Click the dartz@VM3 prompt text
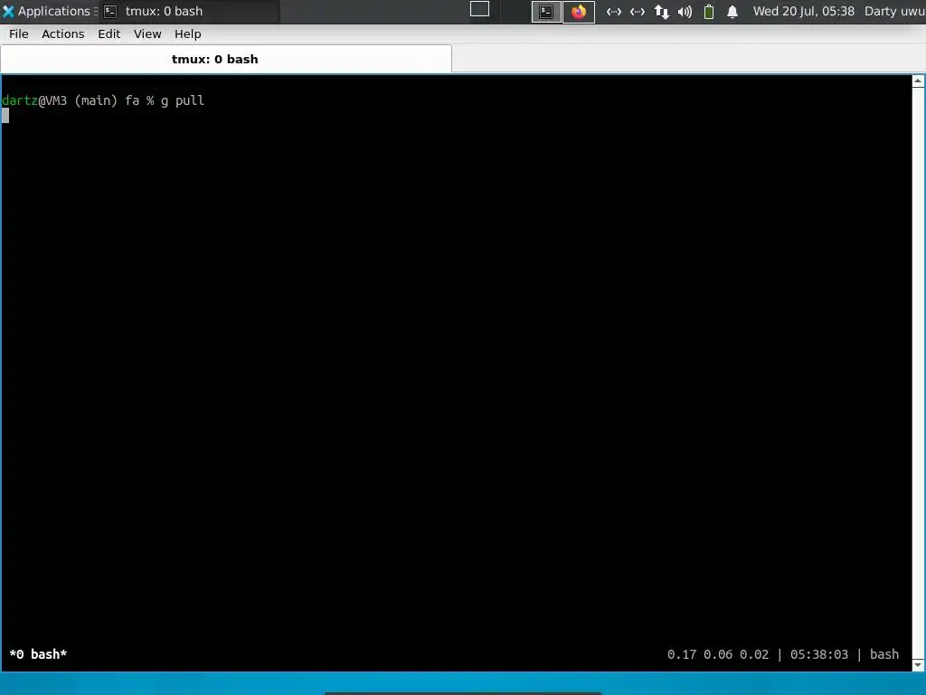This screenshot has width=926, height=695. [x=34, y=100]
